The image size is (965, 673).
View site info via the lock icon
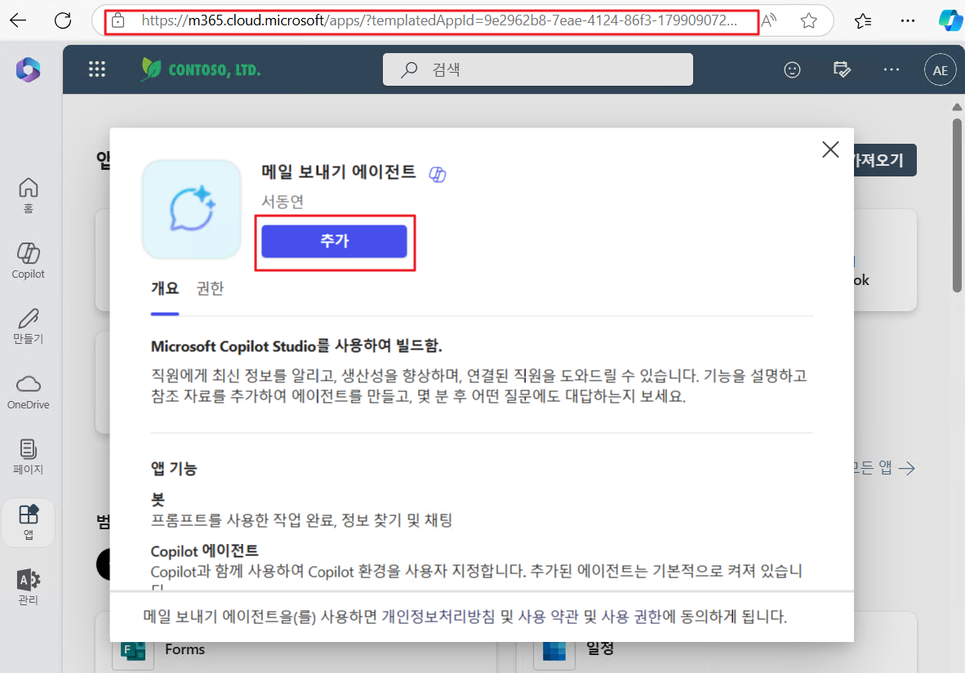tap(118, 21)
